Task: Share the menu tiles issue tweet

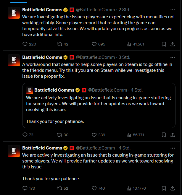Action: 173,44
